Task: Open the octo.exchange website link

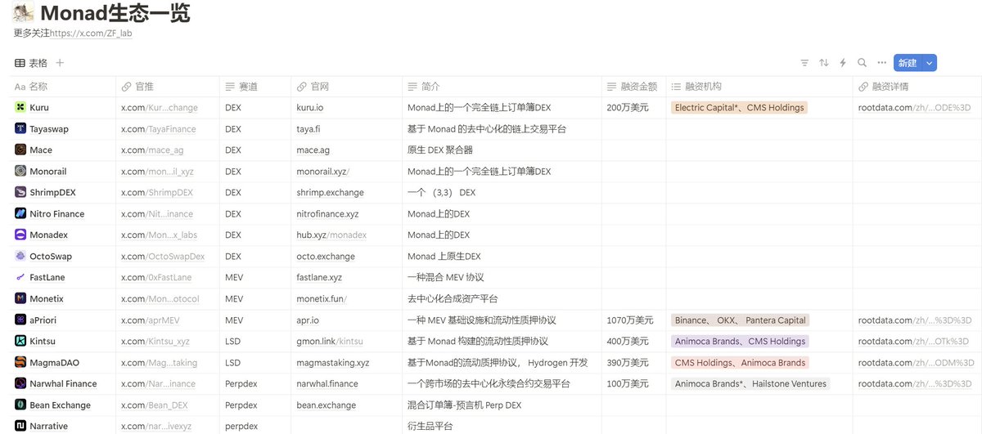Action: pyautogui.click(x=326, y=256)
